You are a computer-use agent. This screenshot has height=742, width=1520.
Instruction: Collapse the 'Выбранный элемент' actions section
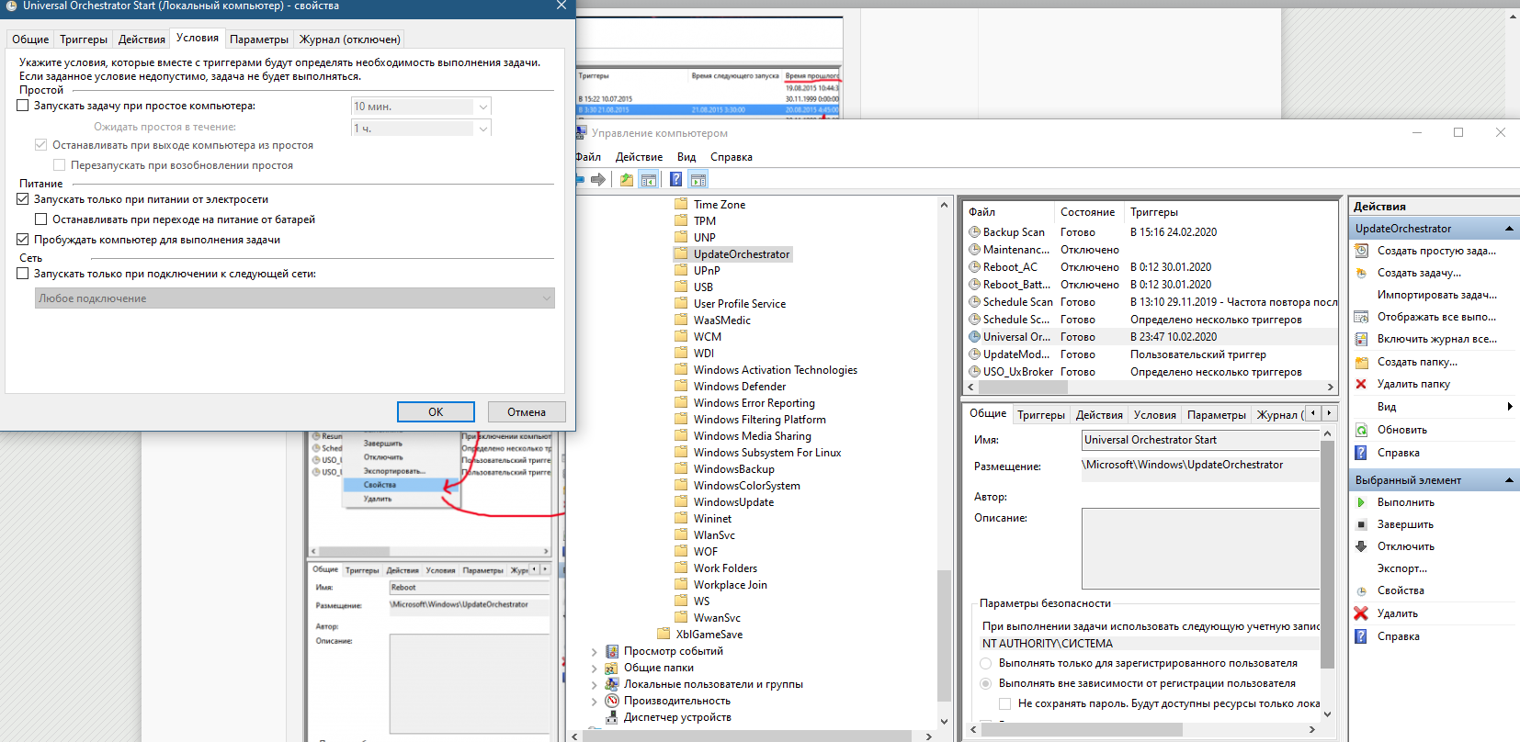(x=1509, y=480)
